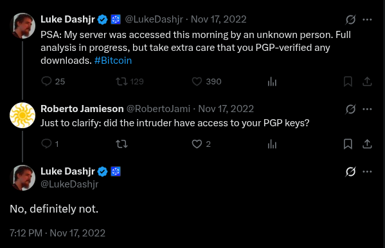The height and width of the screenshot is (248, 385).
Task: Retweet Roberto Jamieson's reply
Action: coord(121,144)
